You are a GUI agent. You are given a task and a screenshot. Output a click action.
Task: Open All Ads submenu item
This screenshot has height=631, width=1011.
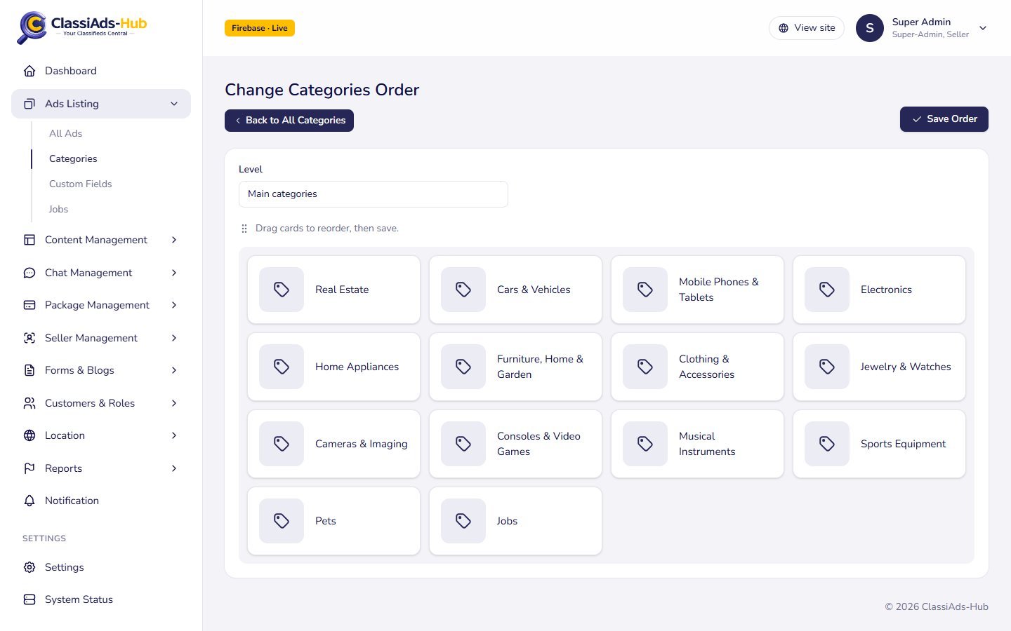[x=65, y=133]
